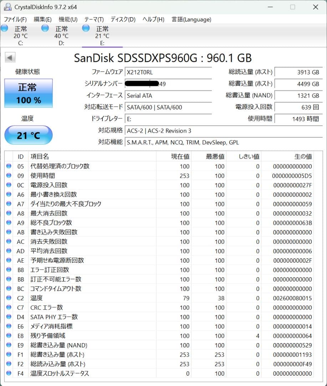This screenshot has height=386, width=327.
Task: Click the 21 °C temperature badge
Action: point(28,135)
